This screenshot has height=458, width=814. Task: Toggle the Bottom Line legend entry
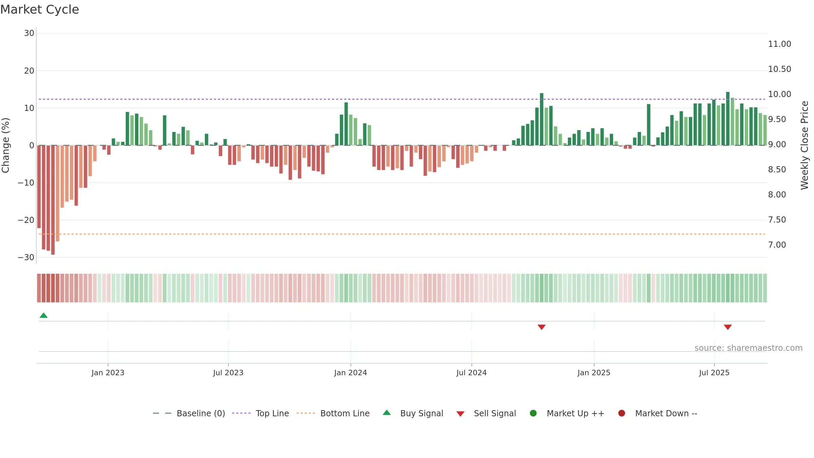(x=333, y=413)
